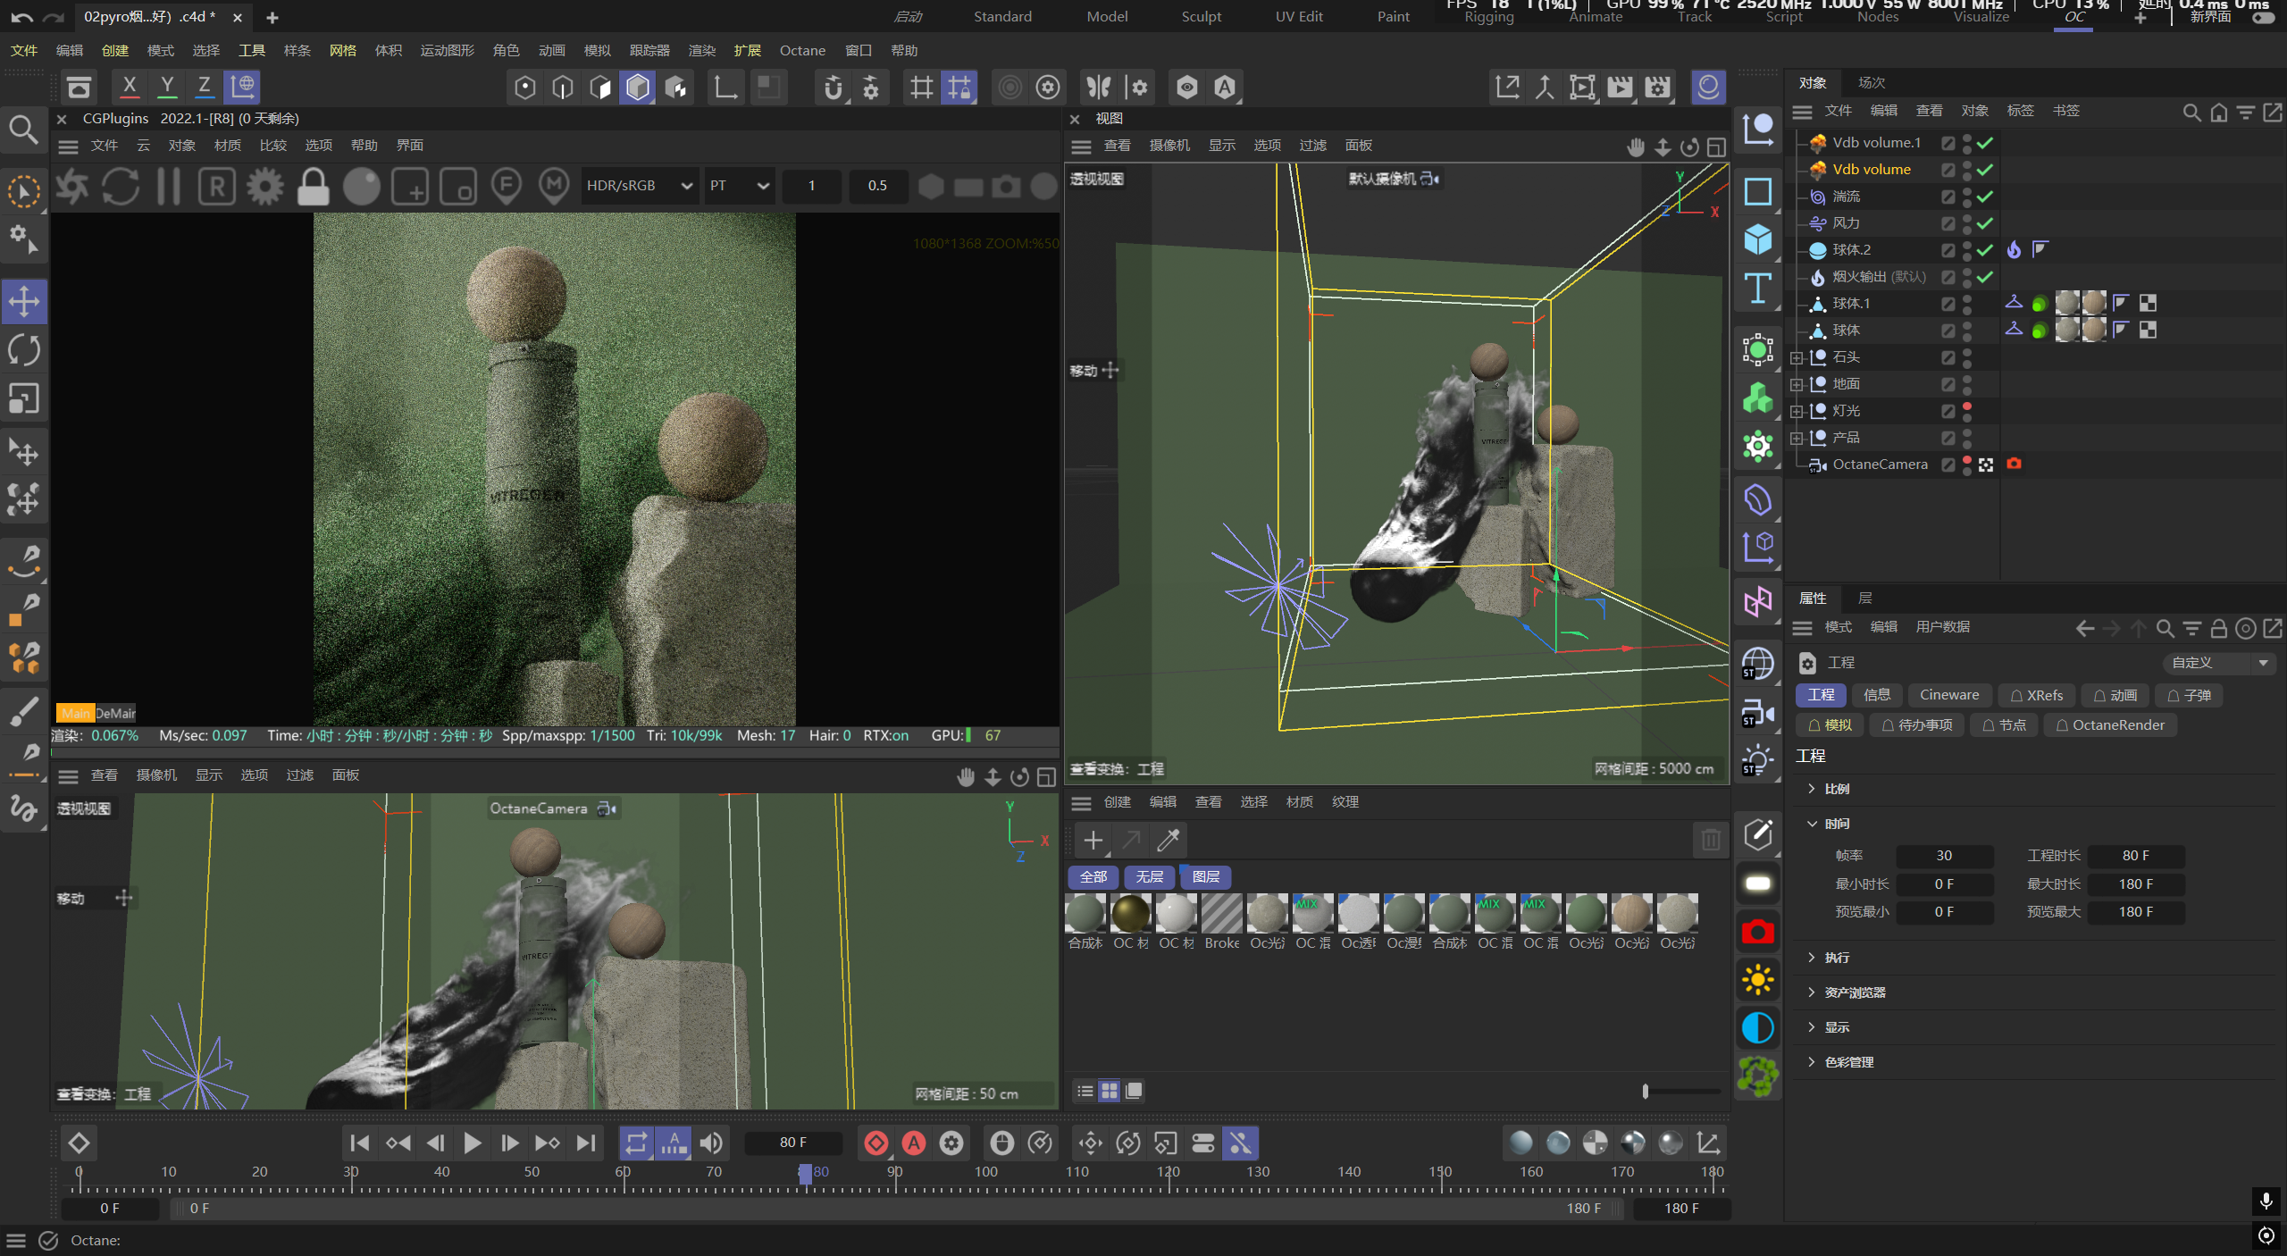Click the Text spline tool icon
The width and height of the screenshot is (2287, 1256).
tap(1757, 288)
